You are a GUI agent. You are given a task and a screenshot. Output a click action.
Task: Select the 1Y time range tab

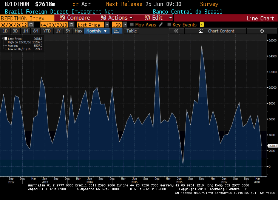(59, 31)
